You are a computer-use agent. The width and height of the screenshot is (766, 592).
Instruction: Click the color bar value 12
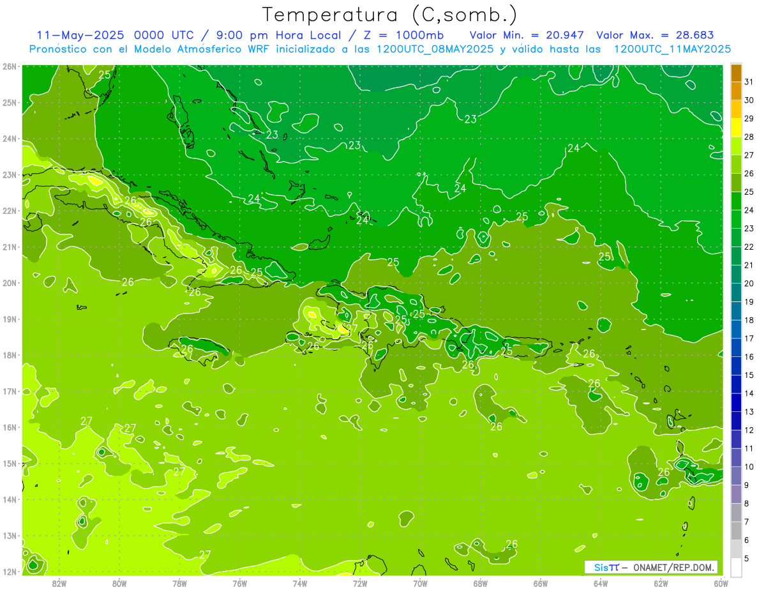pyautogui.click(x=749, y=430)
